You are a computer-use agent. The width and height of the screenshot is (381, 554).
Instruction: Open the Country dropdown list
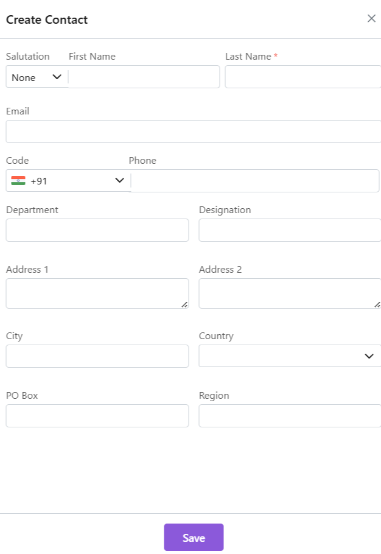pos(290,356)
